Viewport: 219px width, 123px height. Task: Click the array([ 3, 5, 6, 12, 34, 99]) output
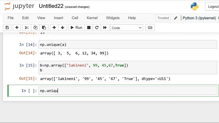[x=74, y=53]
